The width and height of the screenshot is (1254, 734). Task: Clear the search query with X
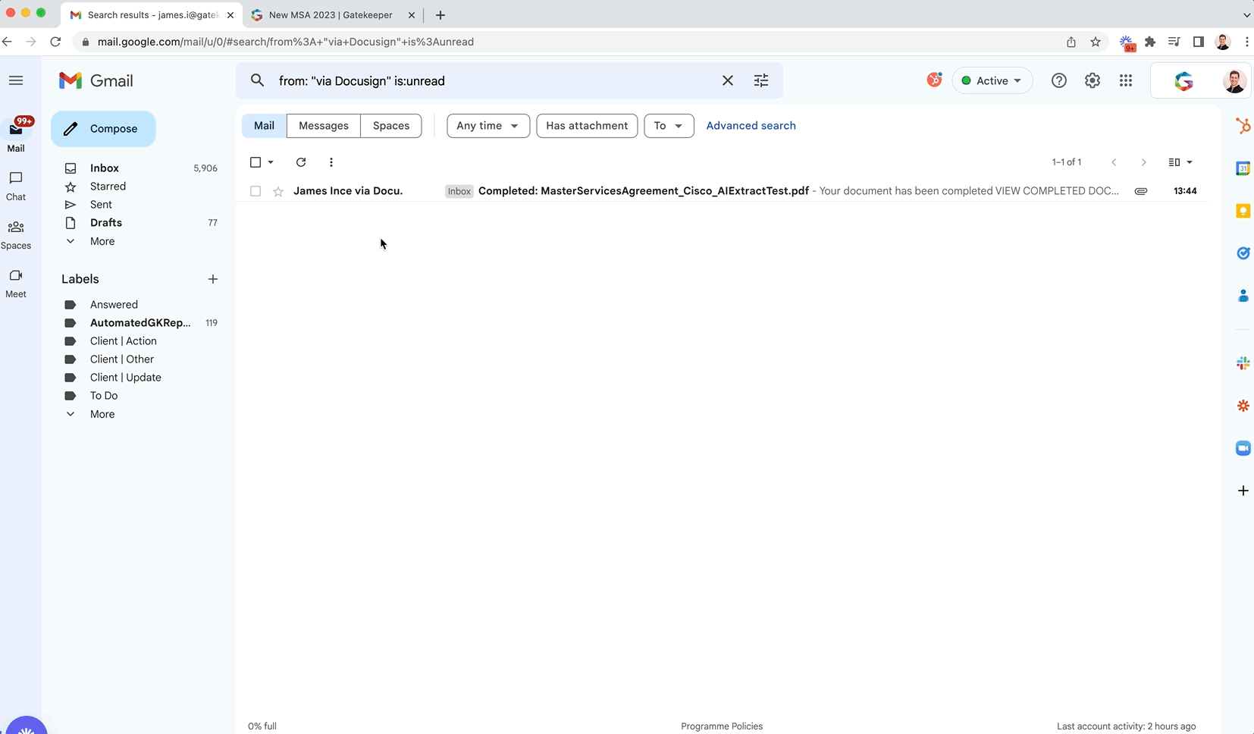(727, 80)
